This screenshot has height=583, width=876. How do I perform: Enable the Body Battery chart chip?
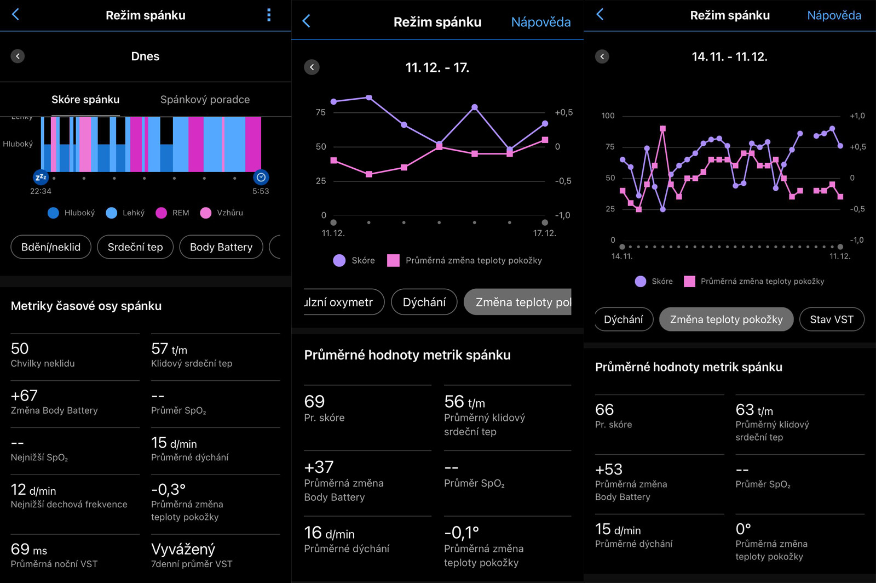(x=221, y=247)
